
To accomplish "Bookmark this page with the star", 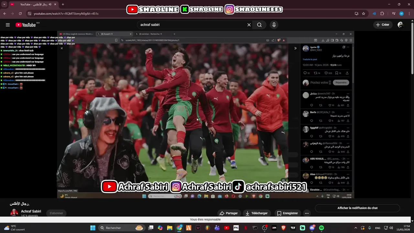I will coord(364,14).
